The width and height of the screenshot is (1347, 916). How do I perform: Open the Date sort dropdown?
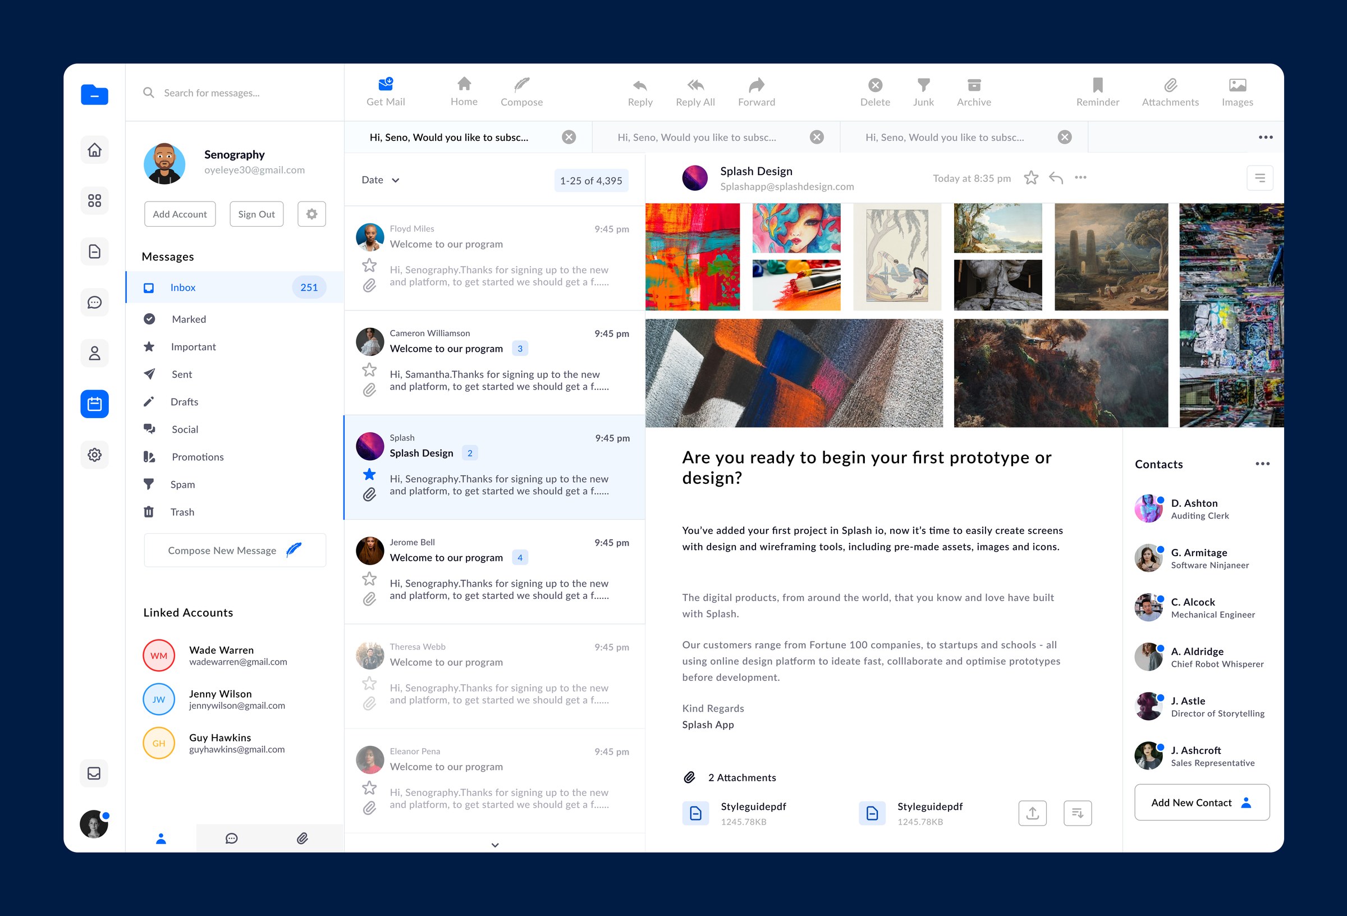coord(380,180)
